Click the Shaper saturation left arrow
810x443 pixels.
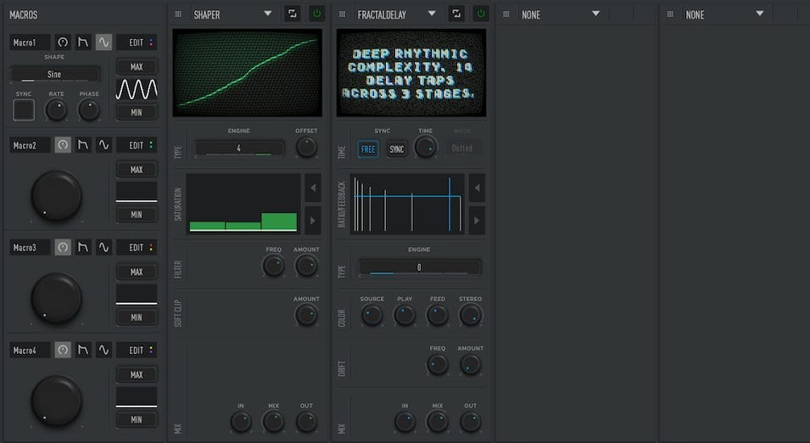[312, 187]
